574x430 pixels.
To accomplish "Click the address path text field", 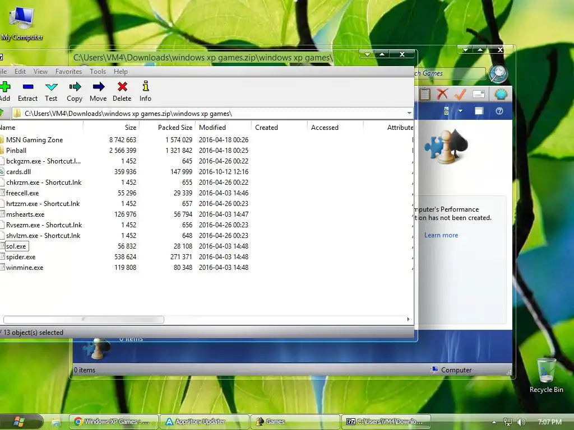I will (x=212, y=113).
